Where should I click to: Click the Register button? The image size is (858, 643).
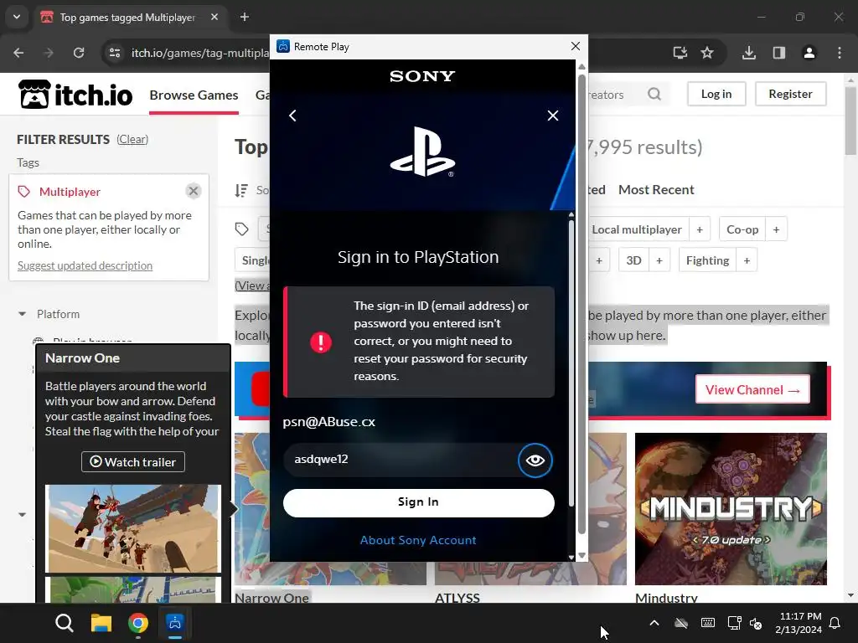pyautogui.click(x=790, y=94)
